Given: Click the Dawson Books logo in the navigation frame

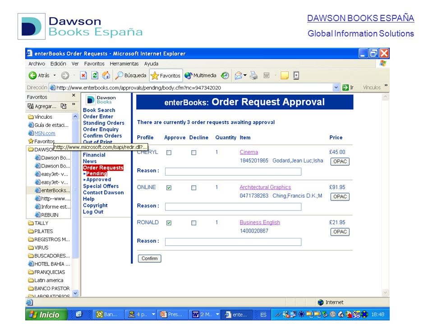Looking at the screenshot, I should (x=101, y=99).
